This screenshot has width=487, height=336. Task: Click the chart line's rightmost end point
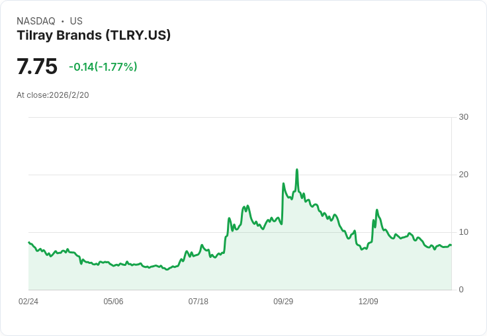(x=451, y=245)
